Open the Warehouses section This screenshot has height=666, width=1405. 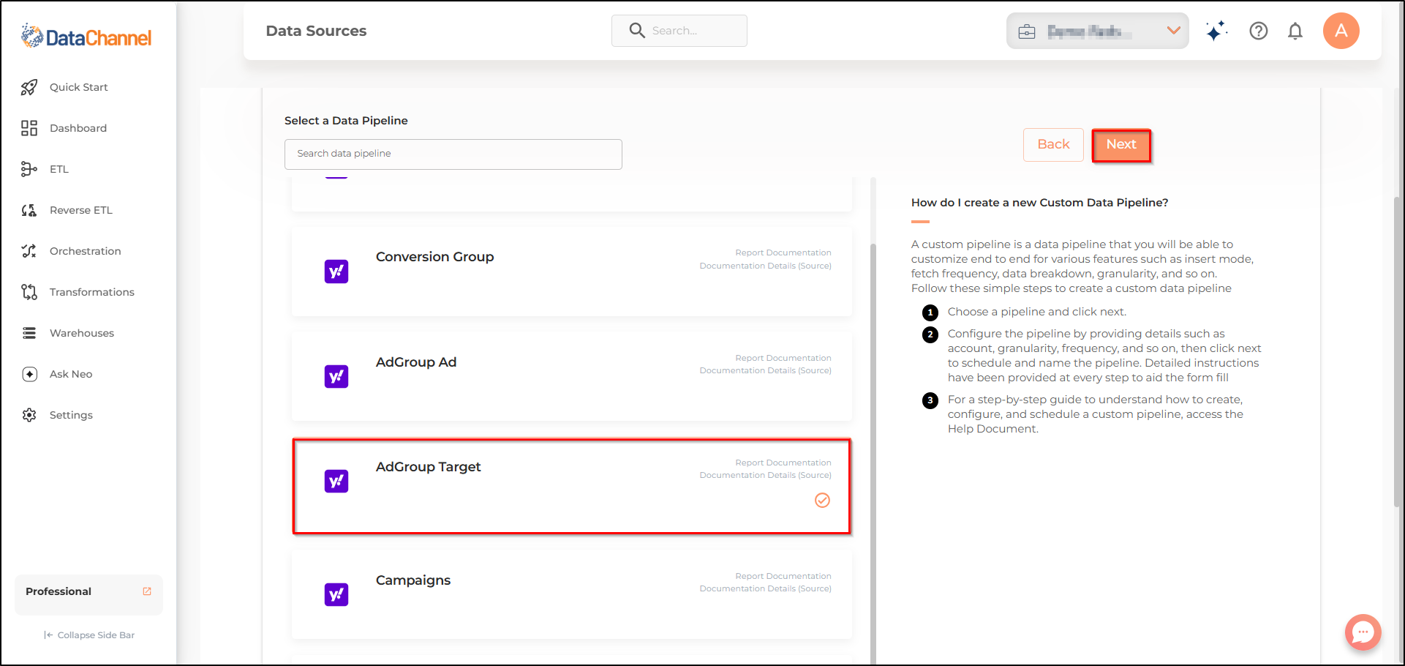(82, 333)
